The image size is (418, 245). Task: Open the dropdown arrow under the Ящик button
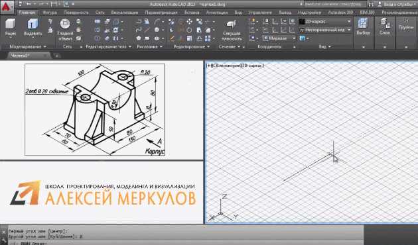tap(11, 38)
